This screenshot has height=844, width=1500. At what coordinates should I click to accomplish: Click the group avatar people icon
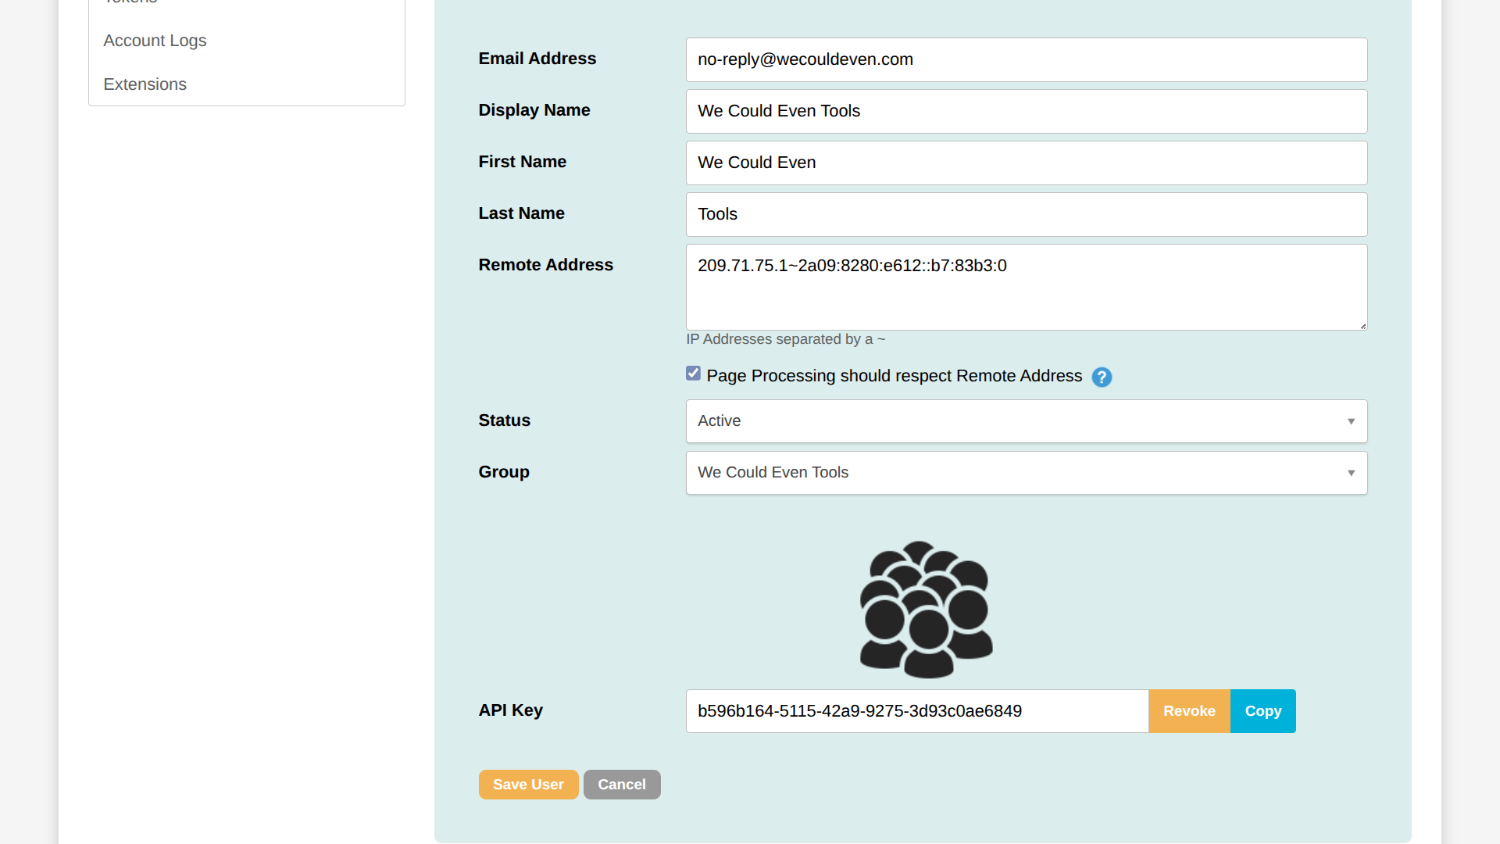(926, 610)
